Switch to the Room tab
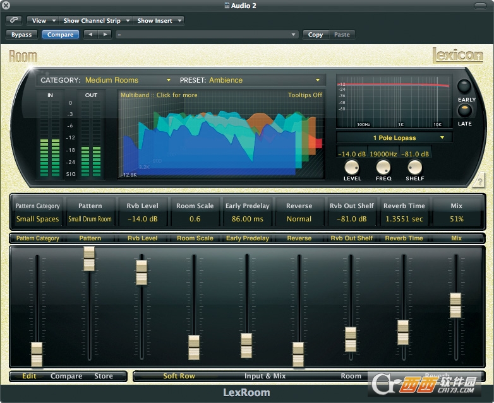494x403 pixels. 351,376
